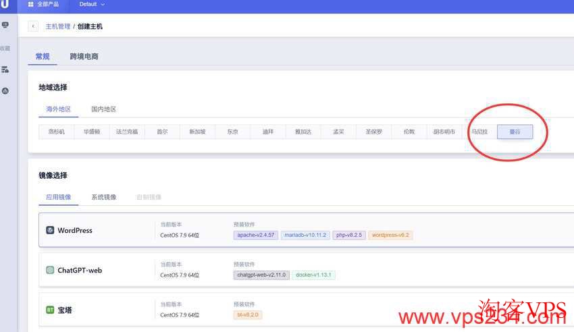The height and width of the screenshot is (332, 574).
Task: Click the apache-v2.4.57 software tag
Action: [255, 235]
